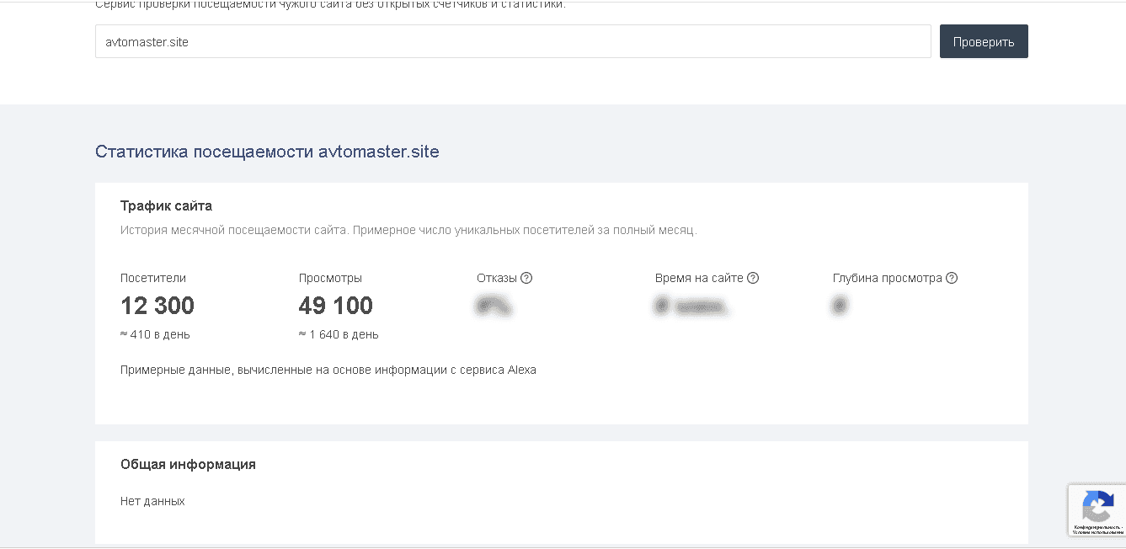Click the blurred Глубина просмотра value
This screenshot has height=549, width=1126.
point(839,306)
